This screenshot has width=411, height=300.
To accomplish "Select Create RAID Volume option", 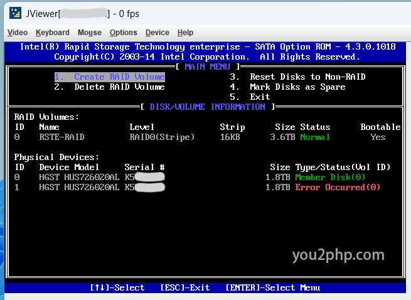I will [110, 77].
